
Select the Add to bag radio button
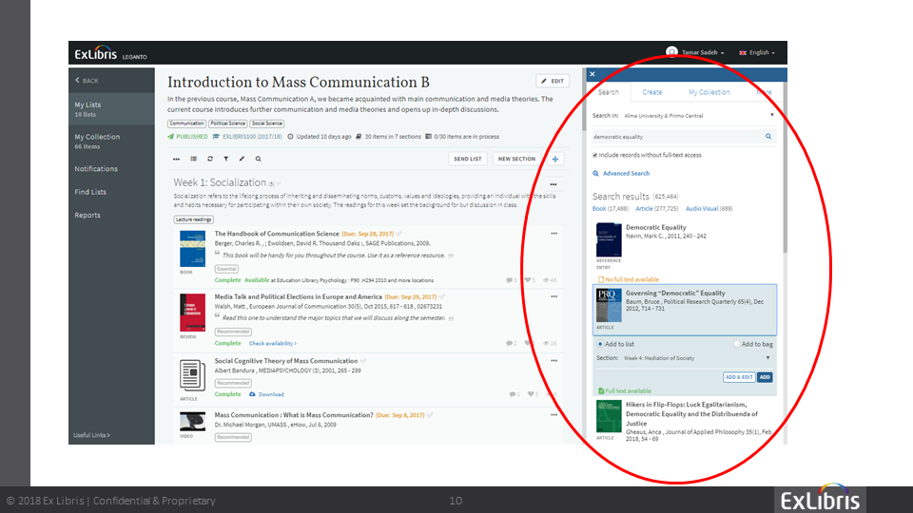pos(737,344)
